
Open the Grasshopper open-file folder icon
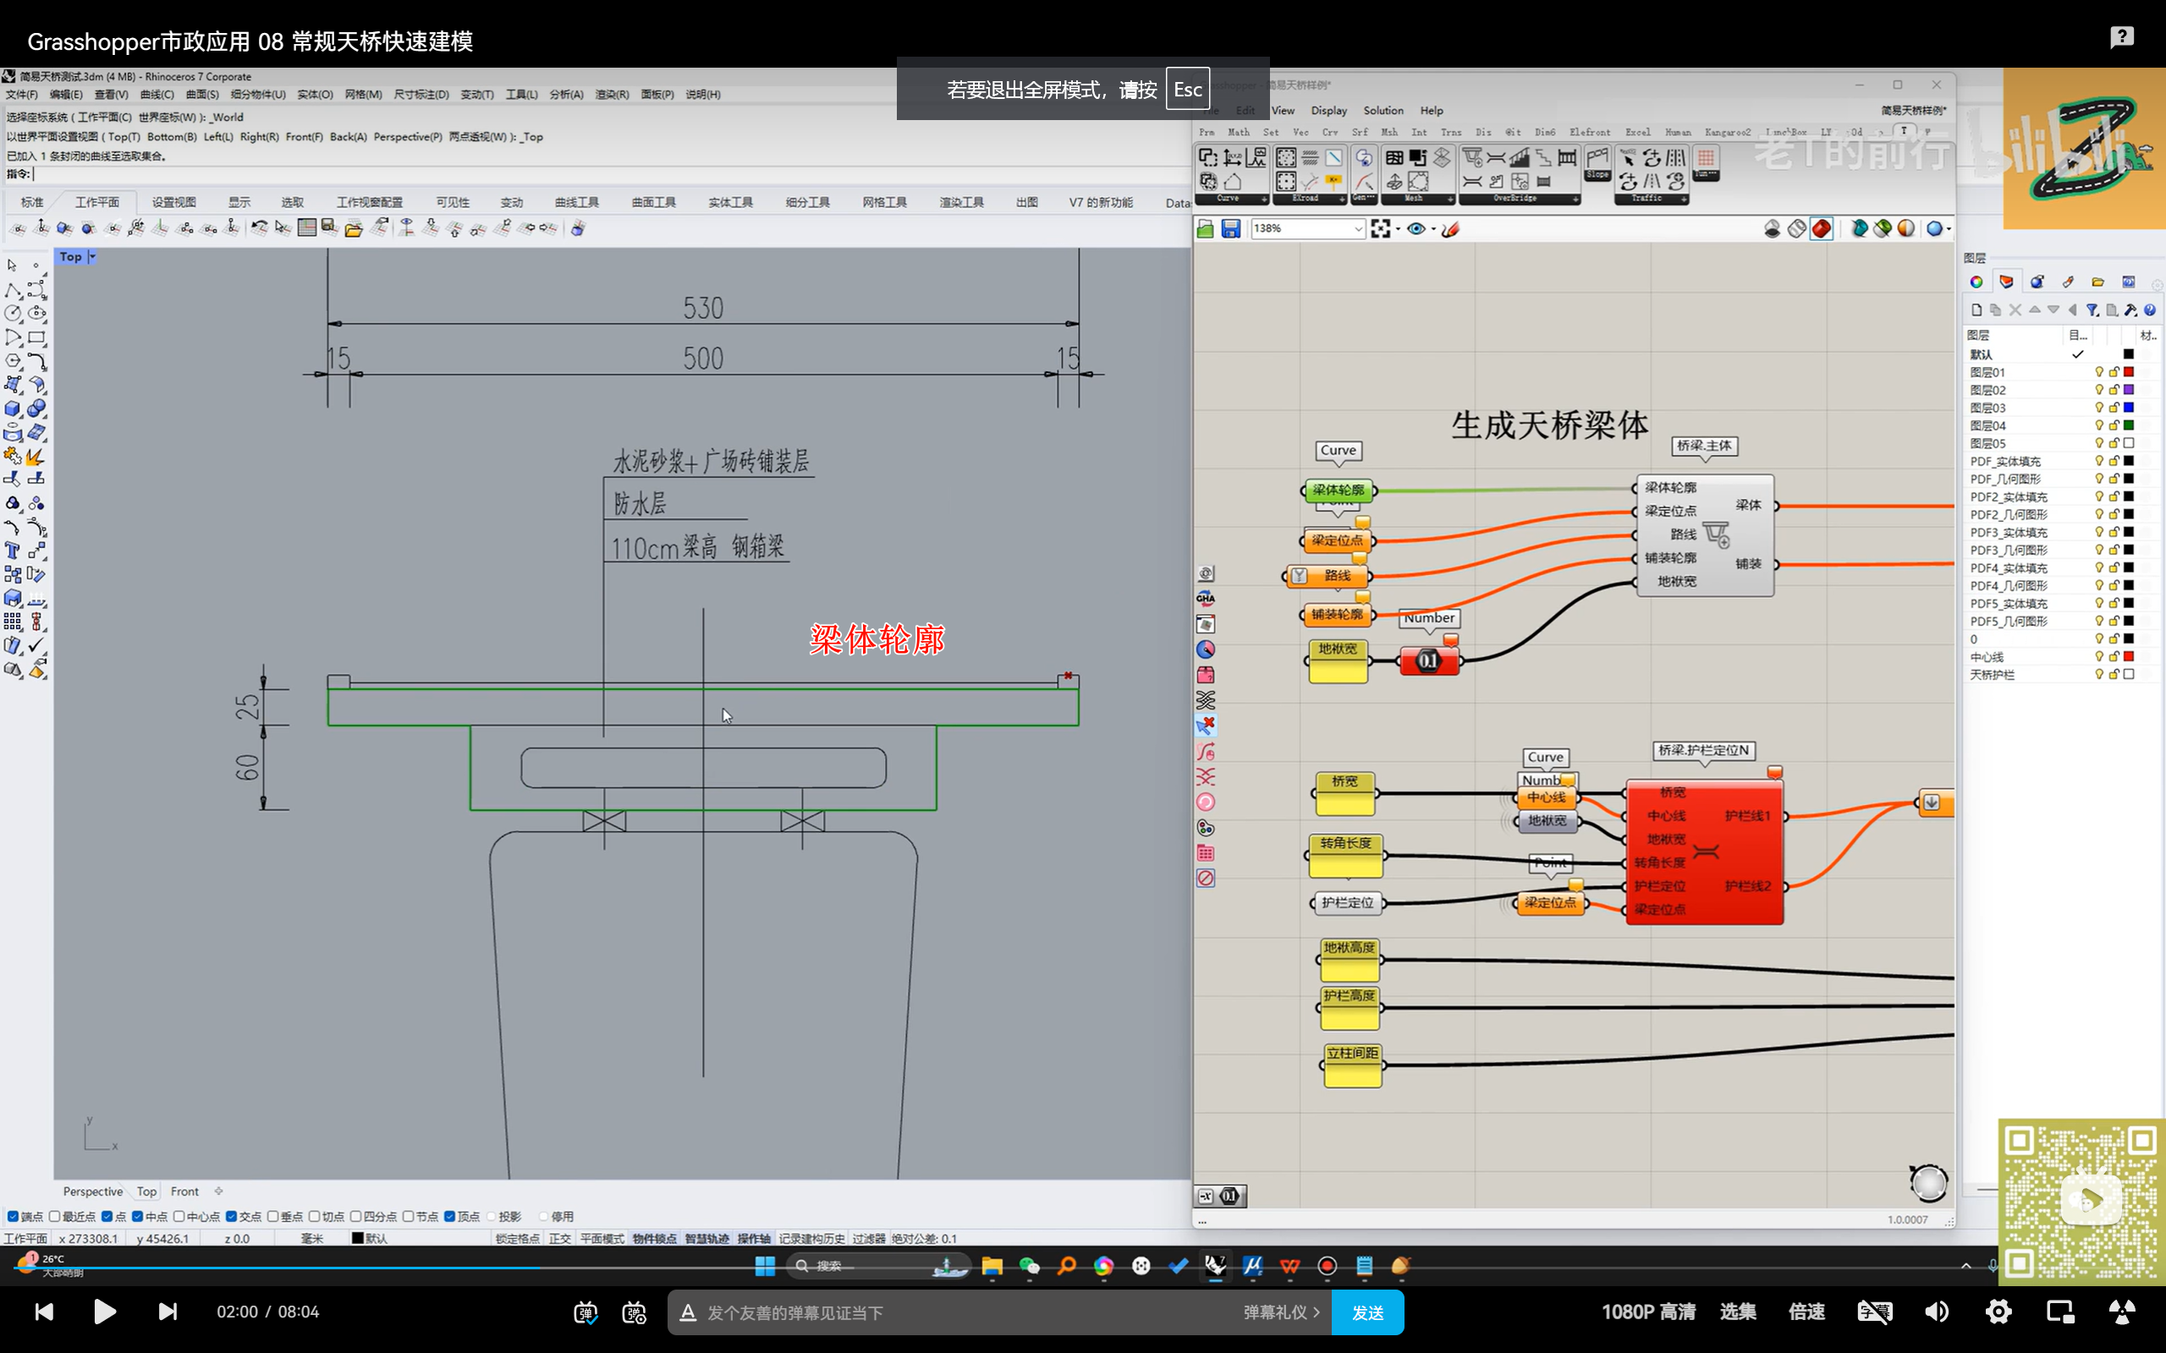click(1206, 229)
